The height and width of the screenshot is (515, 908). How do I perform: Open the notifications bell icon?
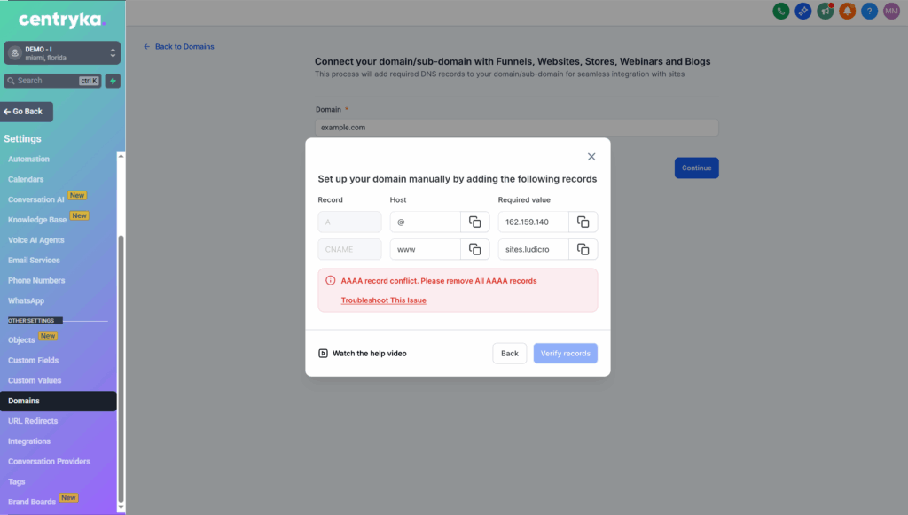coord(847,11)
